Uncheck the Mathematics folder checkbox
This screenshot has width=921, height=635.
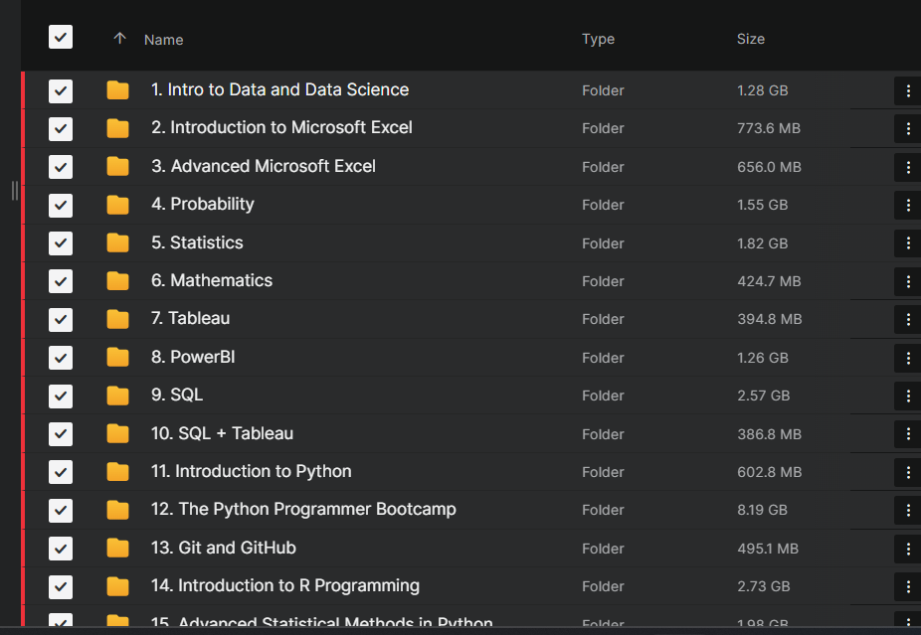[x=61, y=281]
